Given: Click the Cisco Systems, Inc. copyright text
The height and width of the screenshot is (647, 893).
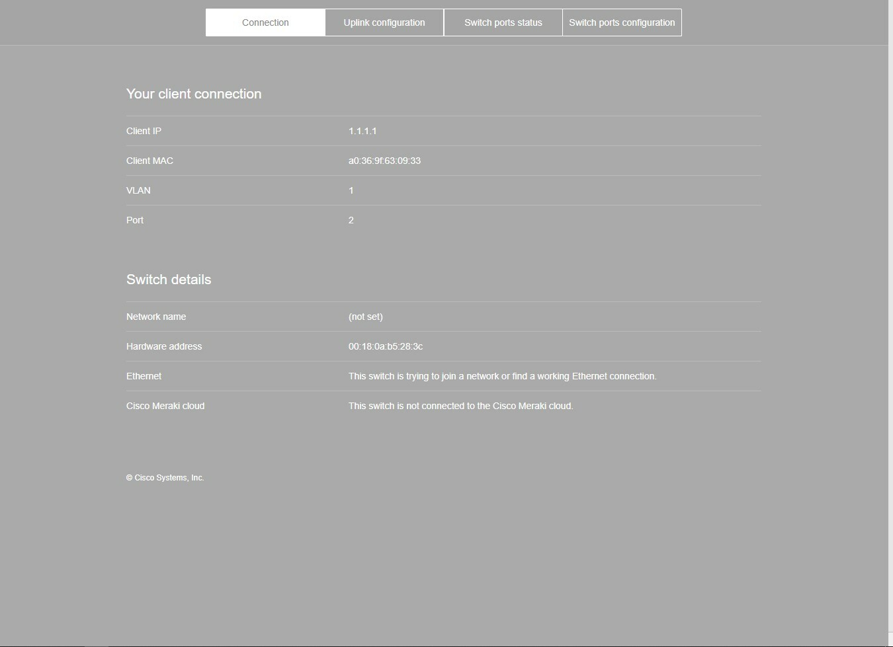Looking at the screenshot, I should [x=165, y=478].
